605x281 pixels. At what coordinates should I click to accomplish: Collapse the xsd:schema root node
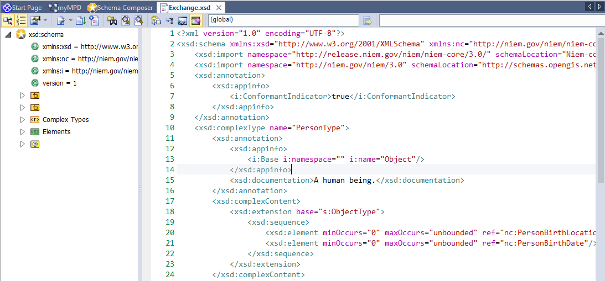7,35
